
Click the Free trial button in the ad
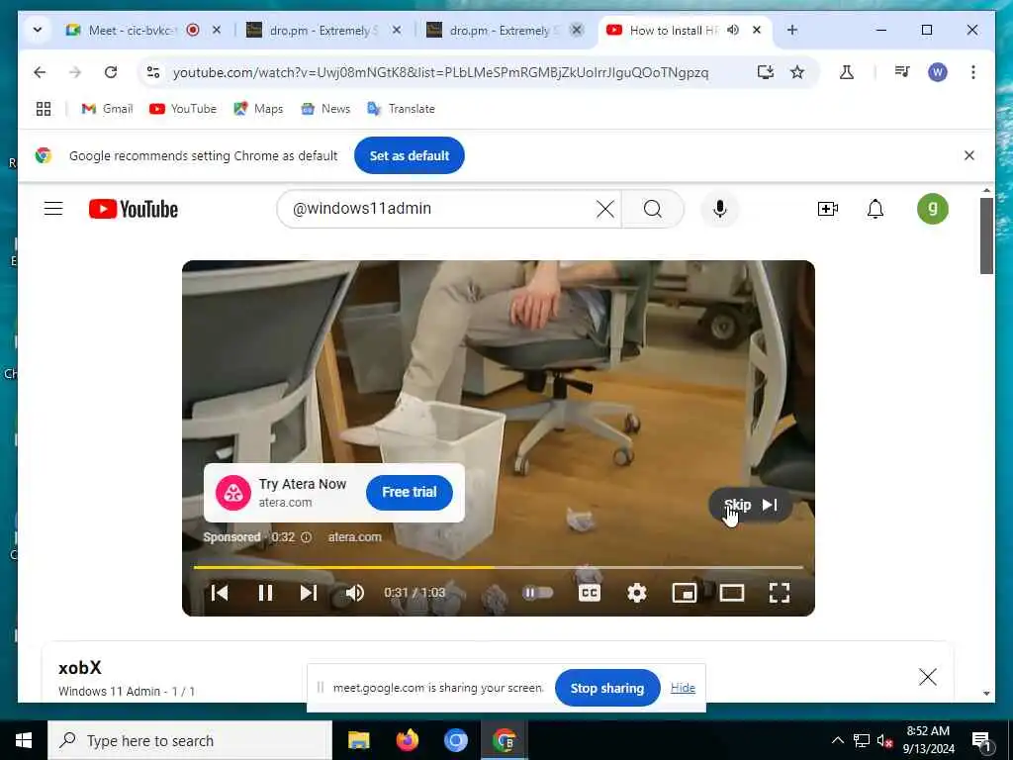pos(409,492)
